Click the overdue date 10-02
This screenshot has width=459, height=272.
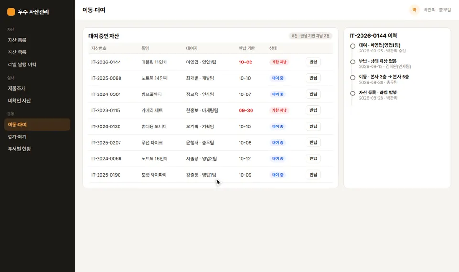tap(245, 62)
